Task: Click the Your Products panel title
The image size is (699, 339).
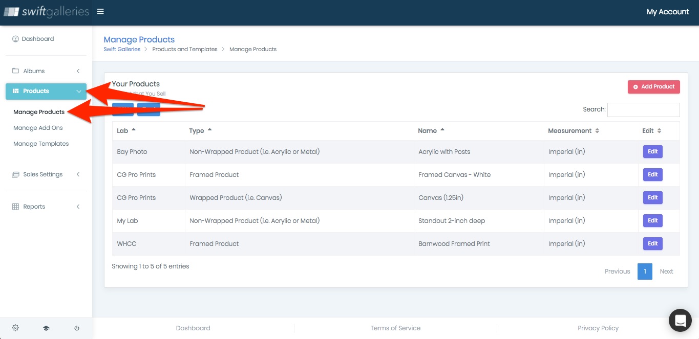Action: coord(136,84)
